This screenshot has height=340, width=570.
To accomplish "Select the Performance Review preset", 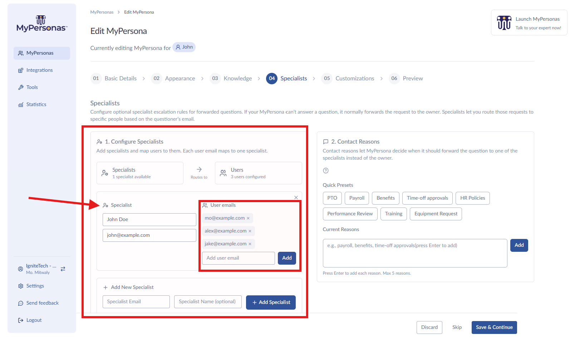I will click(350, 214).
